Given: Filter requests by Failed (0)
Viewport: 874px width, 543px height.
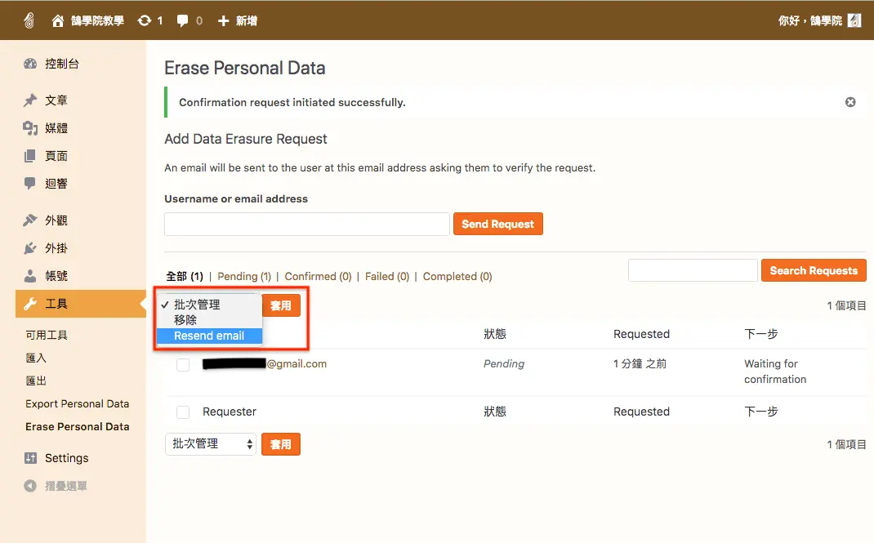Looking at the screenshot, I should [387, 276].
